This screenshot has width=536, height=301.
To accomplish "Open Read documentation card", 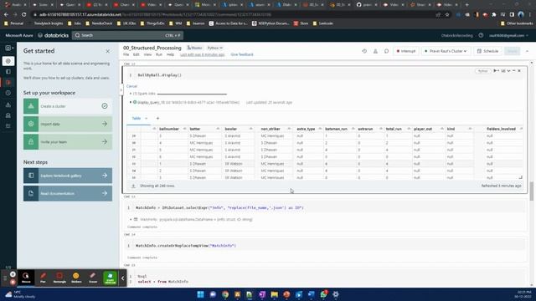I will coord(68,193).
